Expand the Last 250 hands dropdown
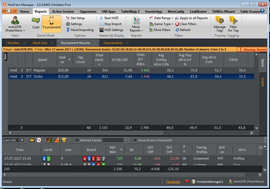The height and width of the screenshot is (189, 270). click(22, 140)
